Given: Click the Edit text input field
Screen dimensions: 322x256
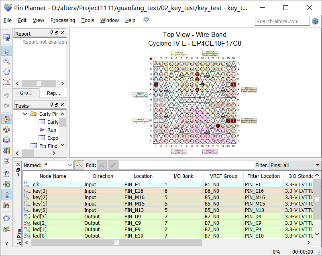Looking at the screenshot, I should click(186, 165).
